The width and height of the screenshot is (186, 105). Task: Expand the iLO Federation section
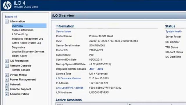(x=7, y=61)
